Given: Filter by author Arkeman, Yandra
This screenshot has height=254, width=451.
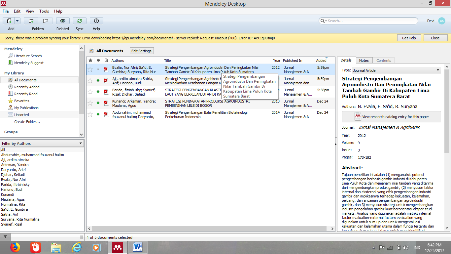Looking at the screenshot, I should click(15, 165).
